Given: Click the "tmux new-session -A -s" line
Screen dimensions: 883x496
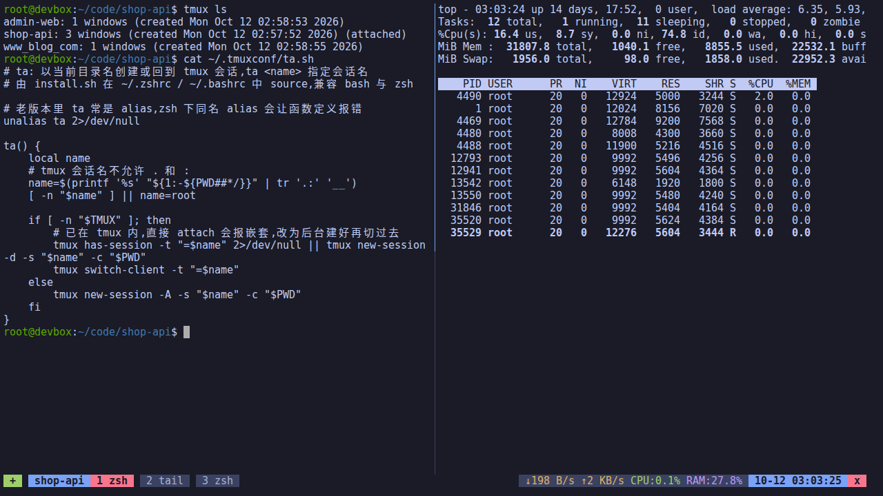Looking at the screenshot, I should (177, 295).
